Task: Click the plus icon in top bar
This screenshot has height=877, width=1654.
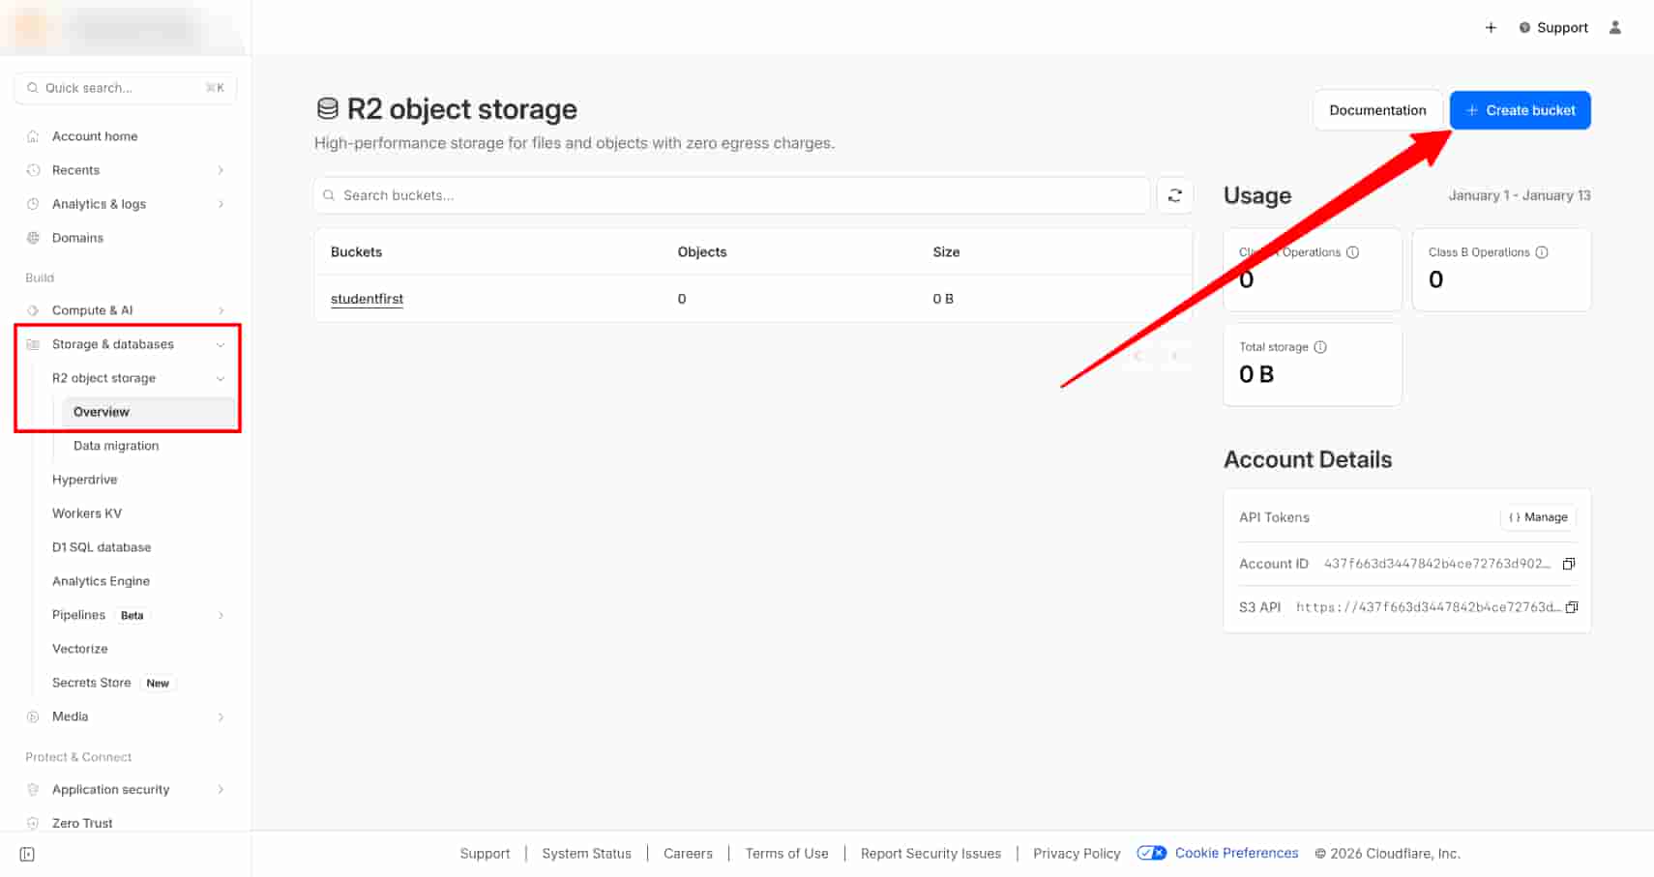Action: coord(1491,28)
